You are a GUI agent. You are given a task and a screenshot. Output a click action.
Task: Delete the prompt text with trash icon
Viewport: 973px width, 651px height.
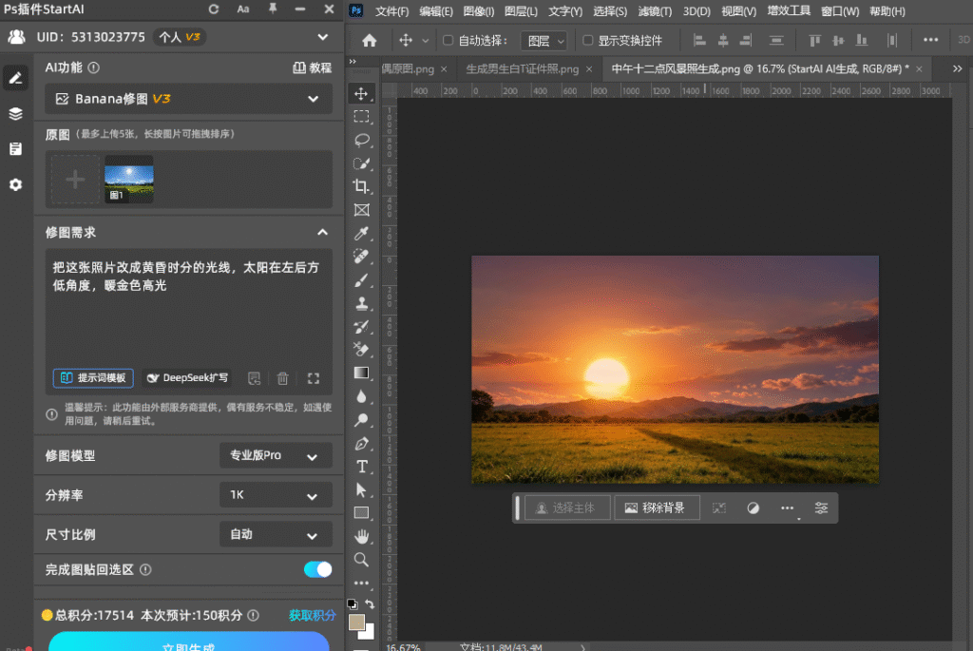click(282, 378)
